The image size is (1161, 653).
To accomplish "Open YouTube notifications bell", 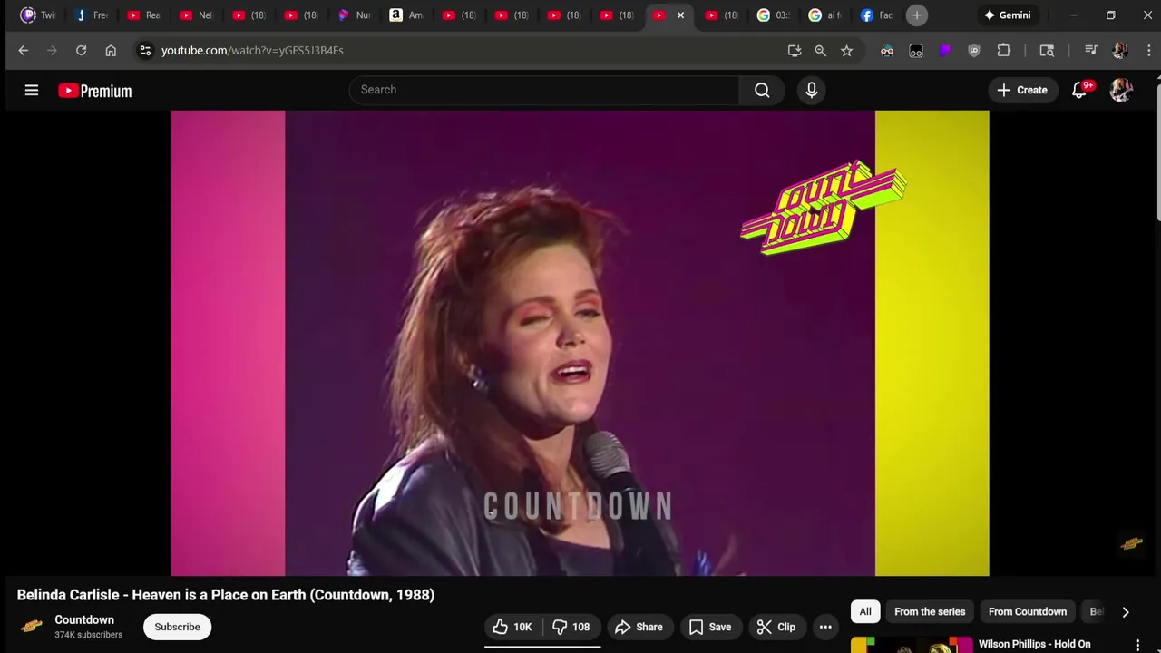I will 1079,90.
